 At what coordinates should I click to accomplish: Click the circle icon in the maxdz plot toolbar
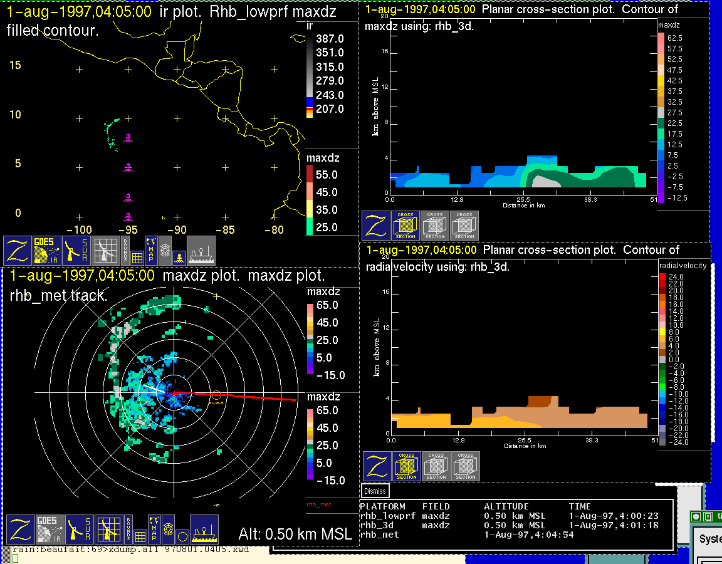pyautogui.click(x=182, y=536)
